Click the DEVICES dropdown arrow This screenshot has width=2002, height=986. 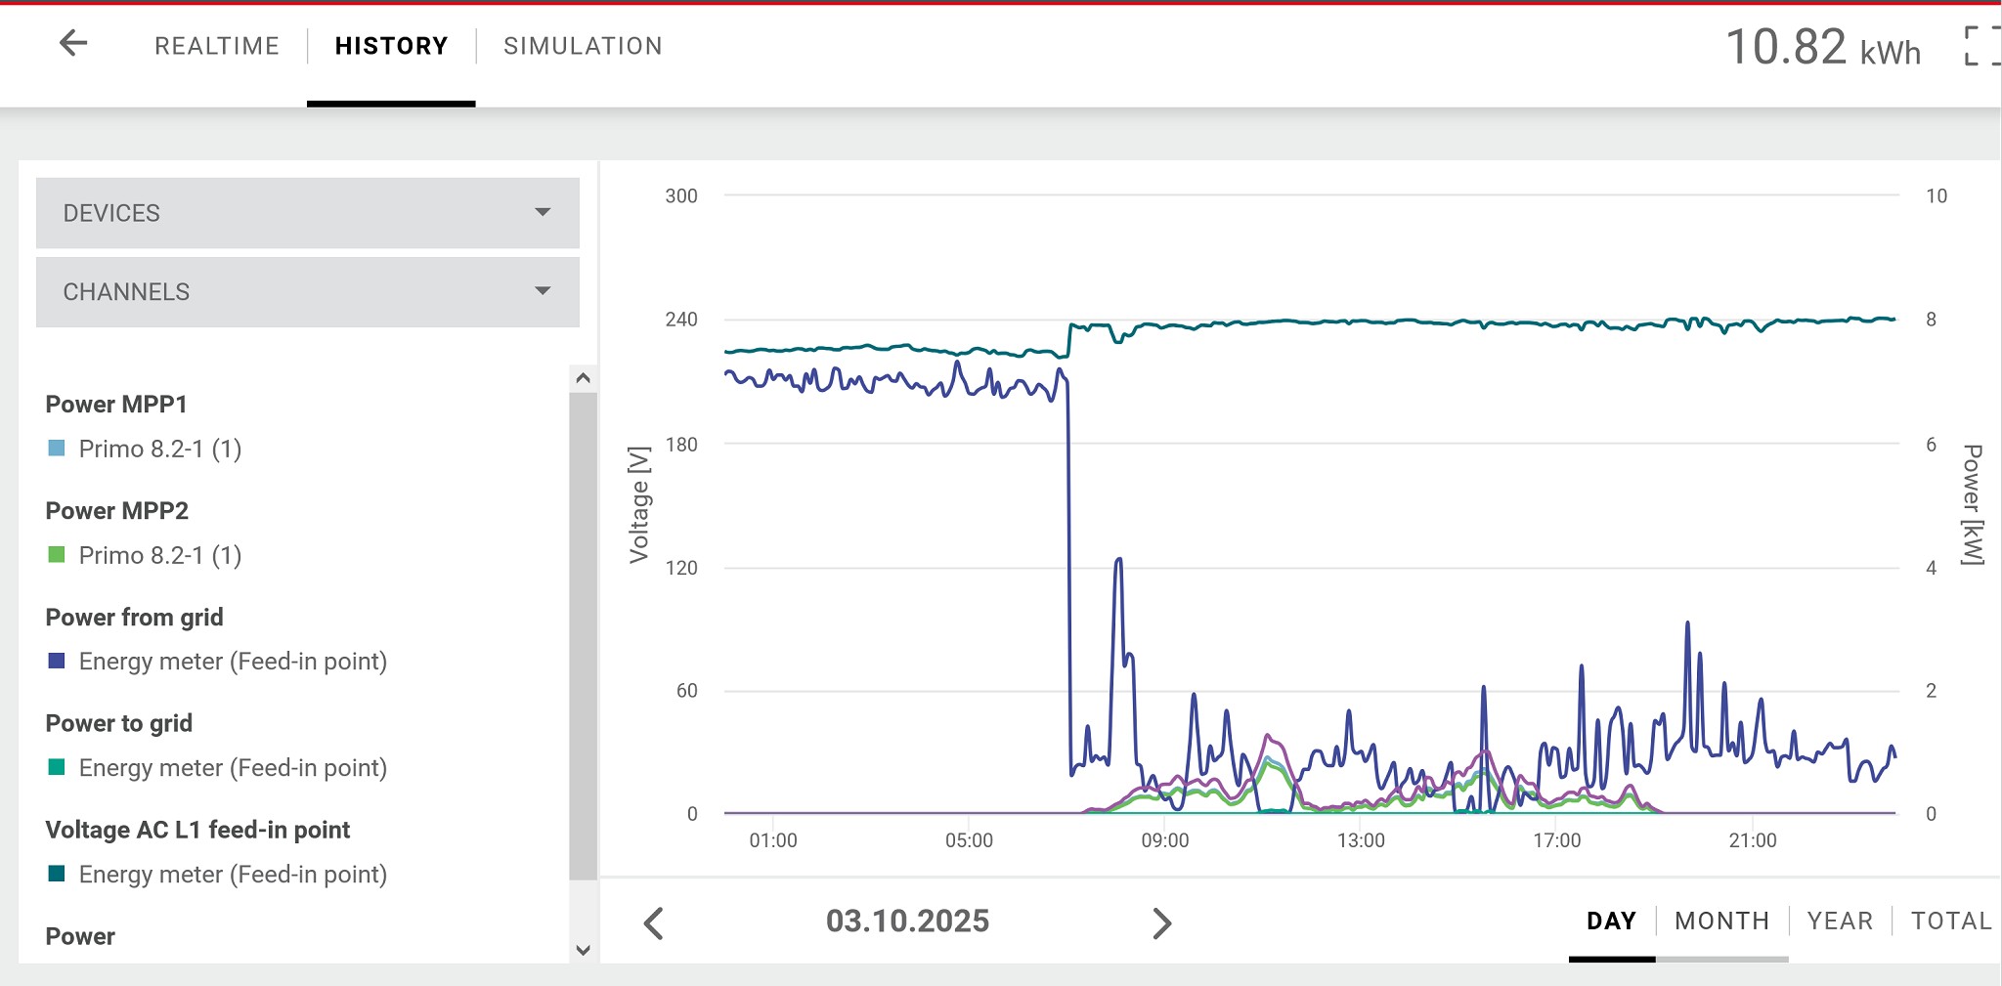coord(543,212)
